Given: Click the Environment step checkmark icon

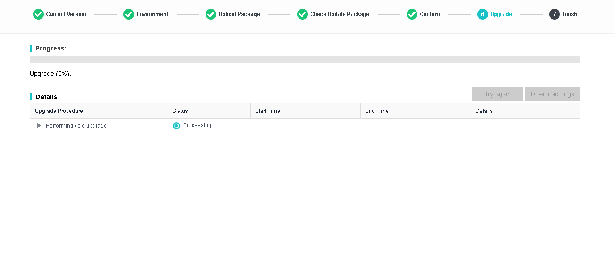Looking at the screenshot, I should click(129, 14).
